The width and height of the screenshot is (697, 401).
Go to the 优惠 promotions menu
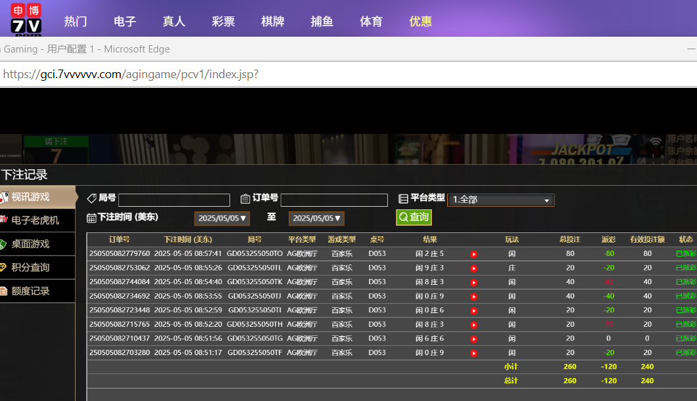[421, 21]
